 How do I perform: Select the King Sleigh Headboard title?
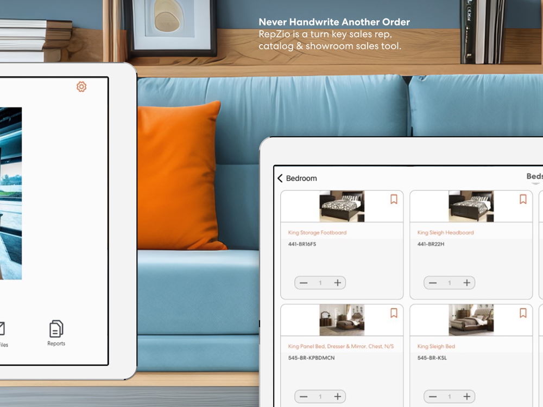pyautogui.click(x=446, y=233)
